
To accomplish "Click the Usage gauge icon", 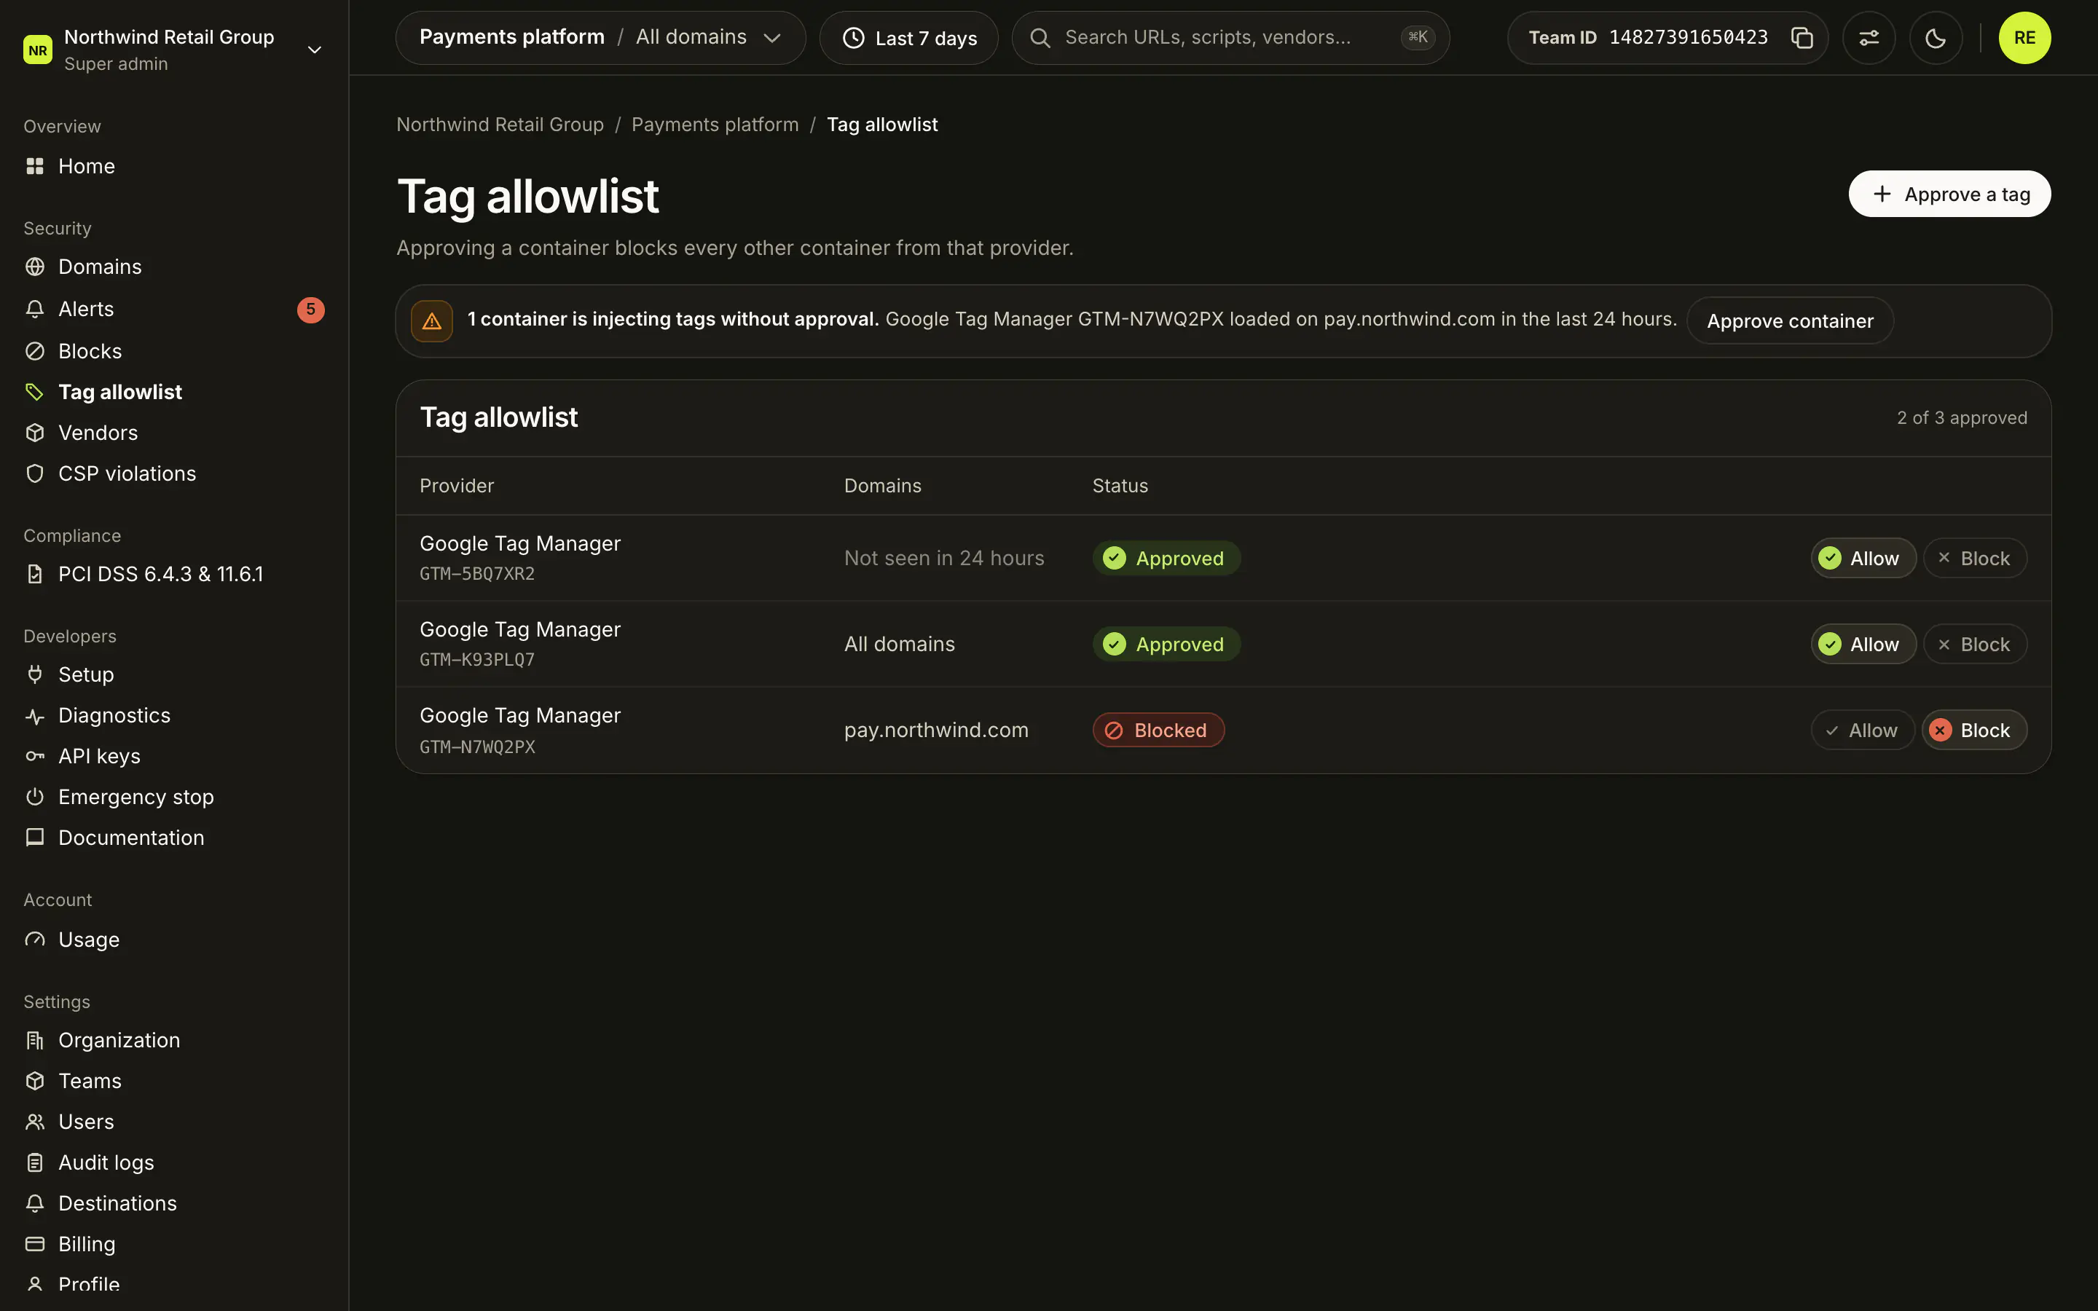I will coord(35,940).
